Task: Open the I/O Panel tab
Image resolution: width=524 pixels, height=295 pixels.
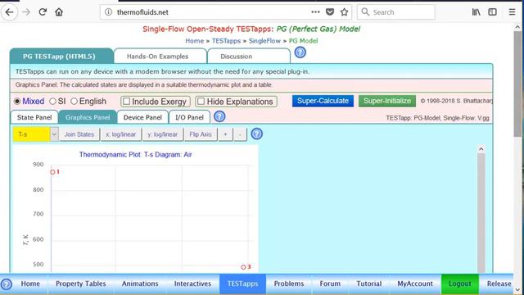Action: [x=189, y=117]
